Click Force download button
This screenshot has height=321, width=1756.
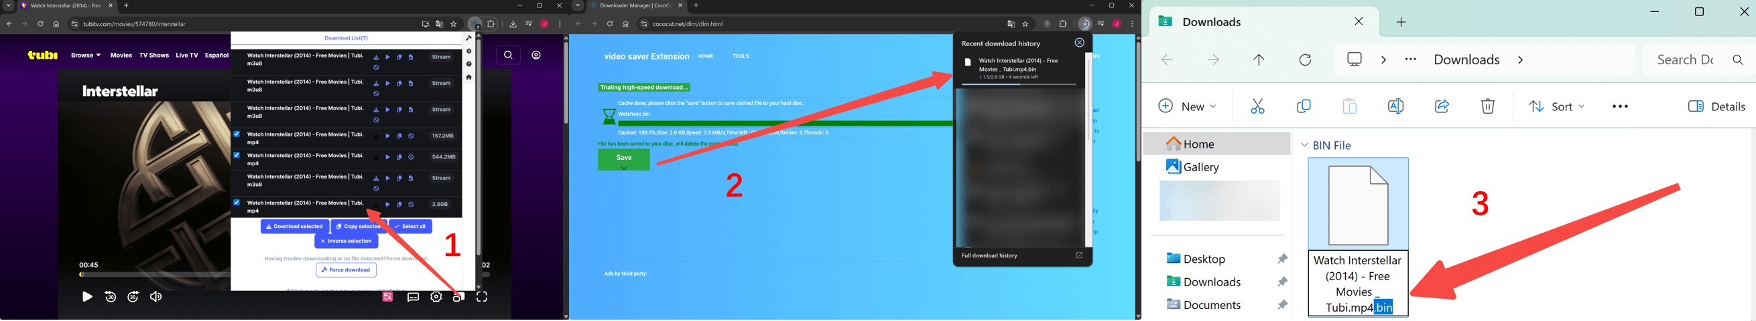click(x=347, y=271)
